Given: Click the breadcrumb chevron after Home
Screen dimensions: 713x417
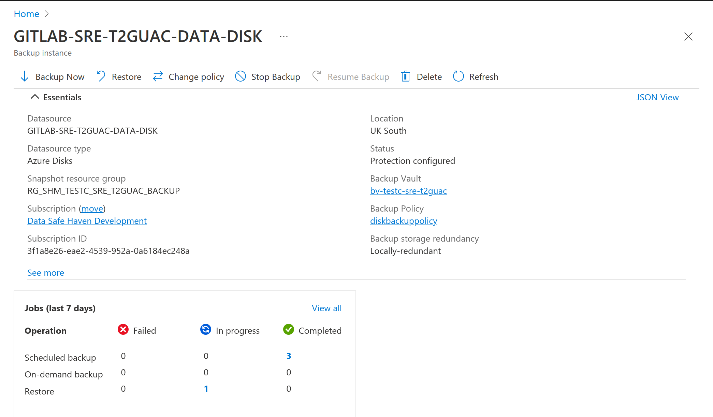Looking at the screenshot, I should 47,14.
